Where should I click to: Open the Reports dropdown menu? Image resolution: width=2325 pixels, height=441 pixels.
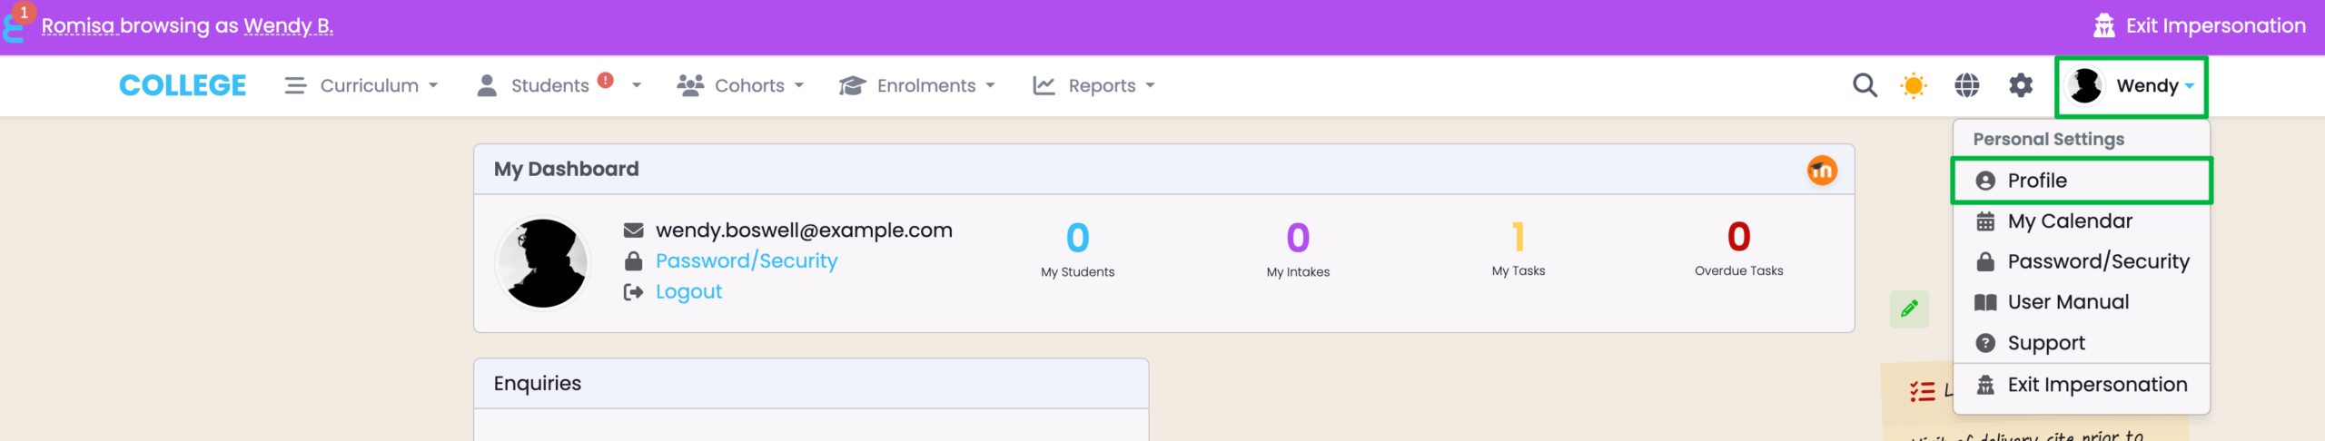pyautogui.click(x=1094, y=85)
